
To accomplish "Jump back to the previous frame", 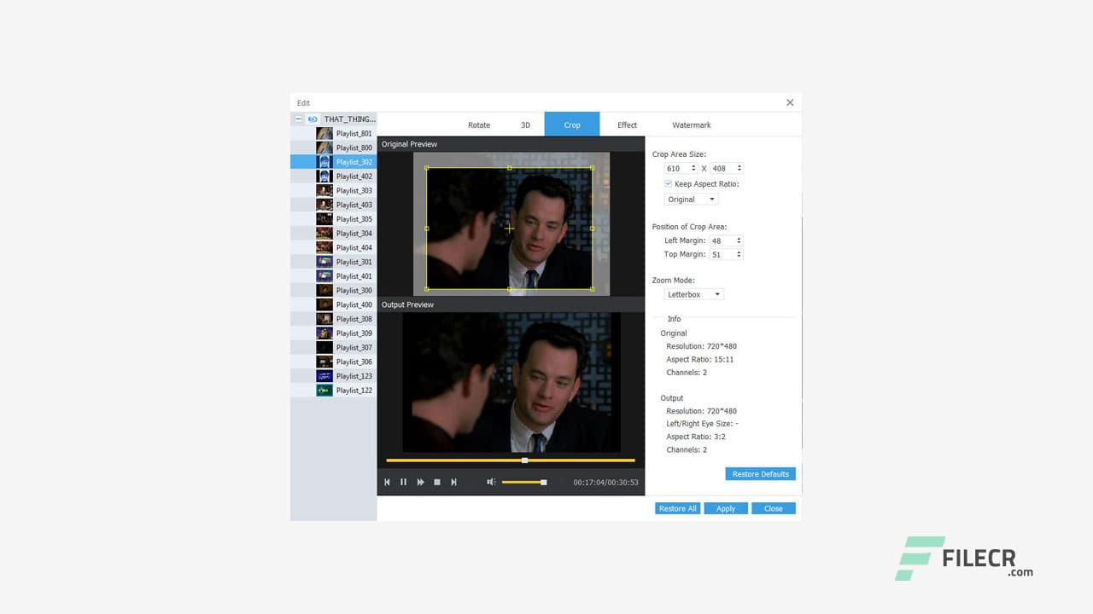I will (387, 482).
